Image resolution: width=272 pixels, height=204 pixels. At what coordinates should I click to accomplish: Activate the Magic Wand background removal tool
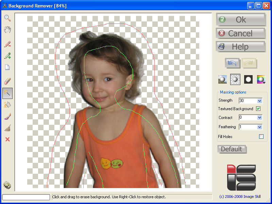7,93
